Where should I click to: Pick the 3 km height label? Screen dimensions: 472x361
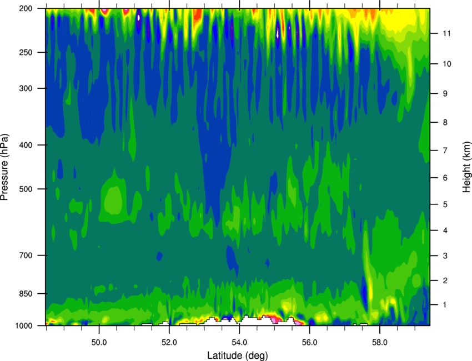[x=445, y=256]
